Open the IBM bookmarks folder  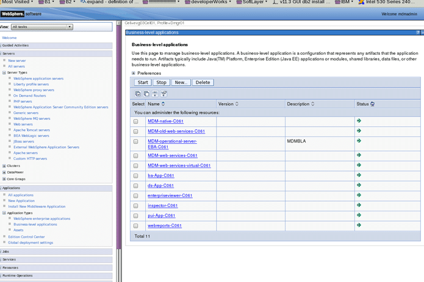pos(344,2)
